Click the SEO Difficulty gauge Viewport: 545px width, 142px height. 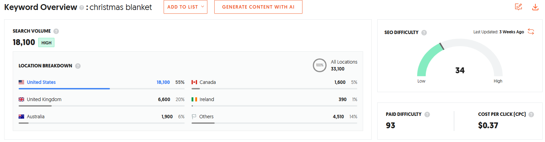click(460, 60)
